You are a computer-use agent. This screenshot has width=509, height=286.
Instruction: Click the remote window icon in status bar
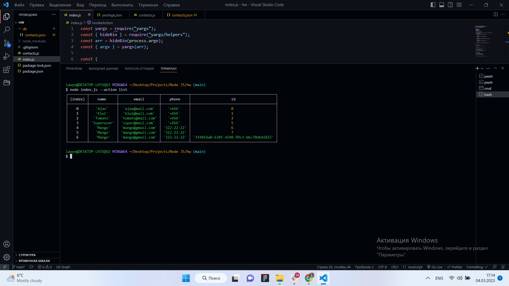pos(5,267)
